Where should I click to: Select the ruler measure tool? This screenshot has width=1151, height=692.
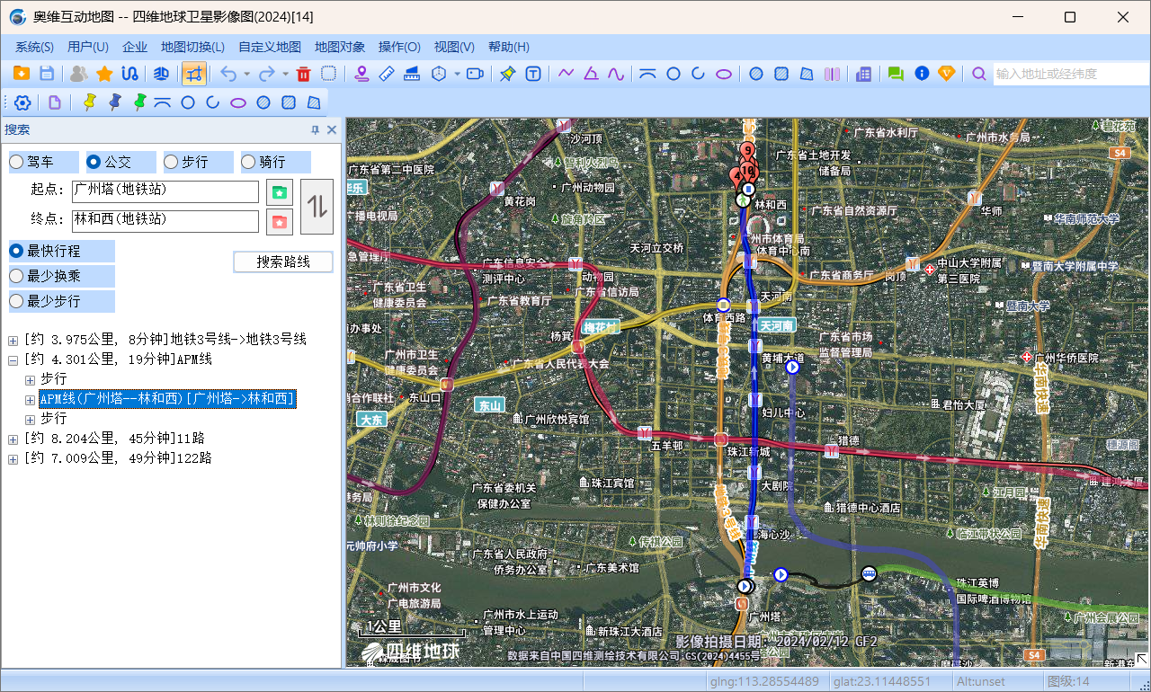pyautogui.click(x=387, y=74)
